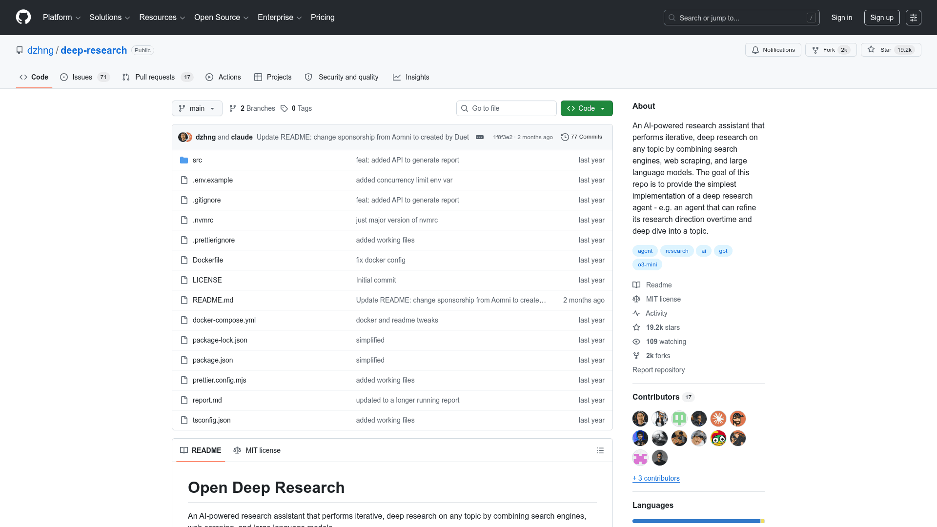Select the README tab
937x527 pixels.
(x=201, y=450)
